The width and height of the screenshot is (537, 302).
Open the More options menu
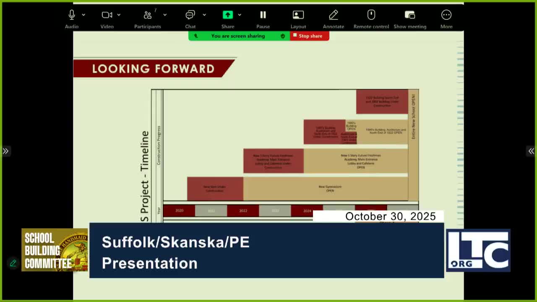pyautogui.click(x=446, y=15)
